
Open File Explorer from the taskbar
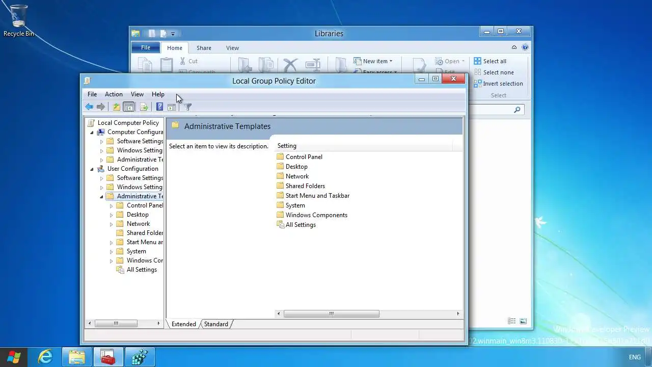(x=77, y=357)
